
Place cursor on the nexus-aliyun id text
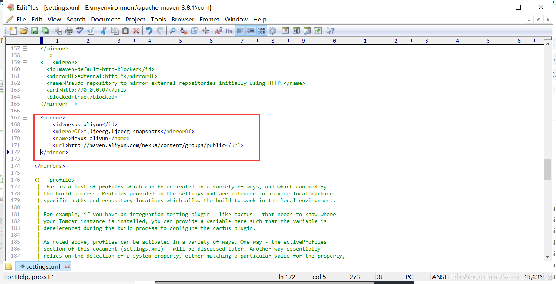point(83,125)
